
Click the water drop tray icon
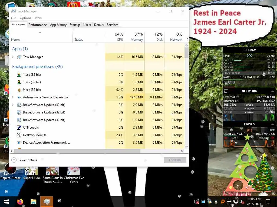(x=216, y=202)
